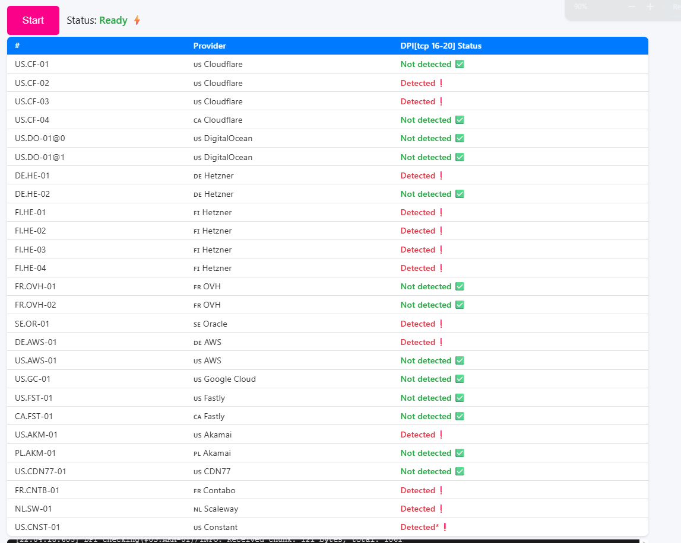Select the FI.HE-02 row identifier
The width and height of the screenshot is (681, 543).
(30, 231)
